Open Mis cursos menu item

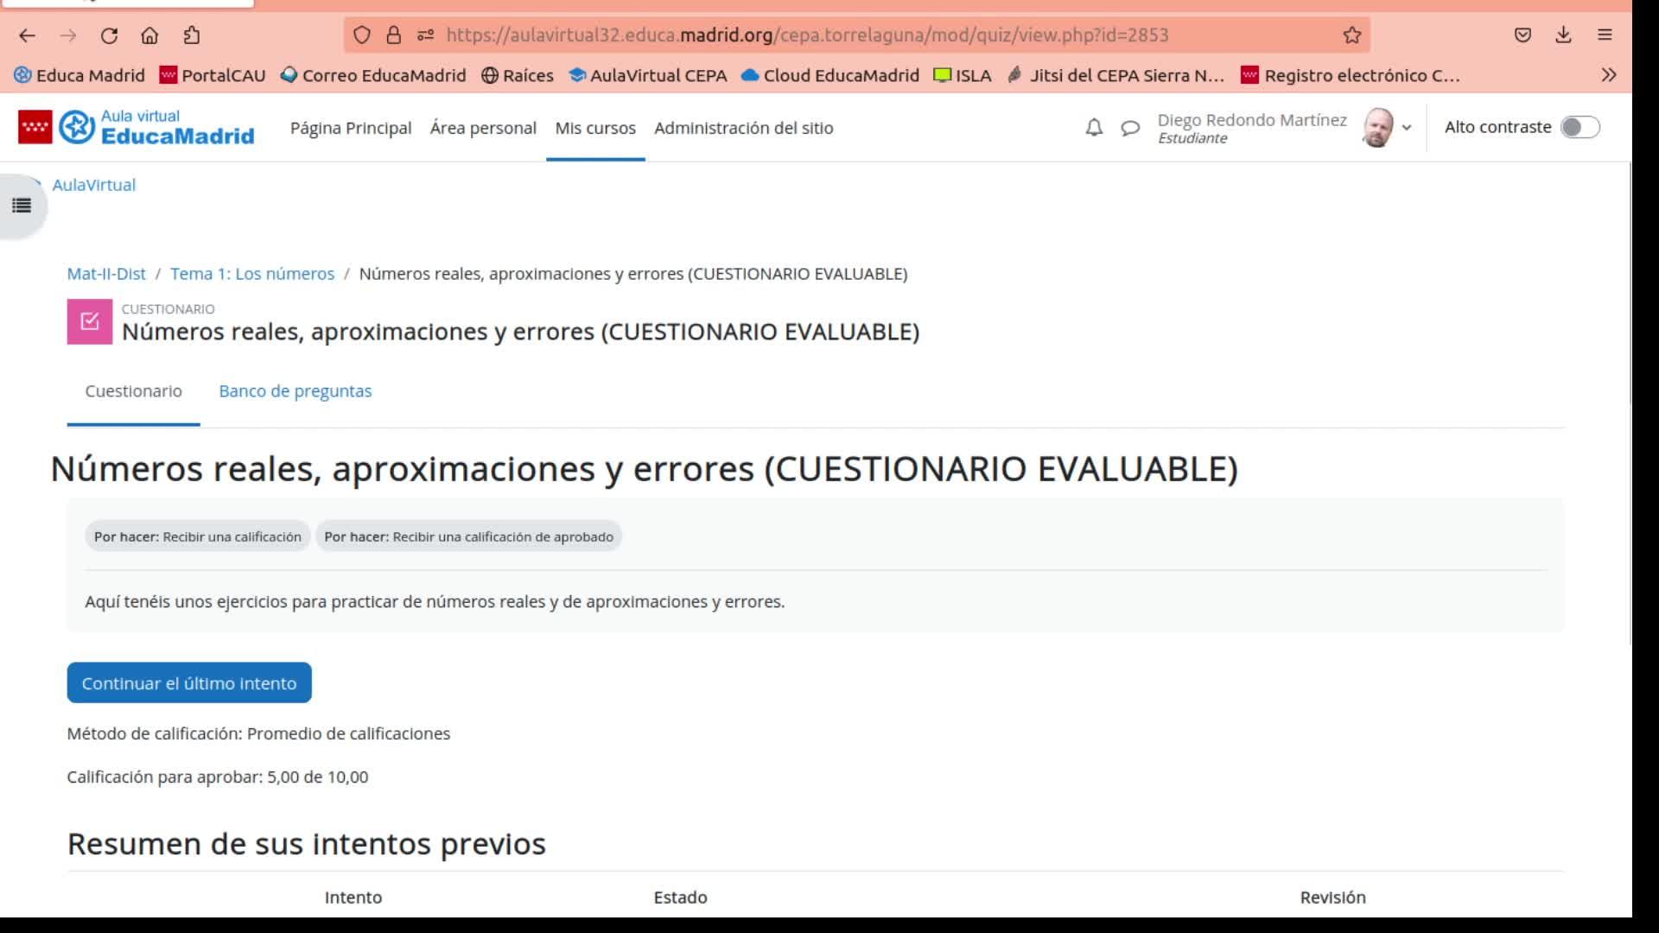pyautogui.click(x=594, y=128)
